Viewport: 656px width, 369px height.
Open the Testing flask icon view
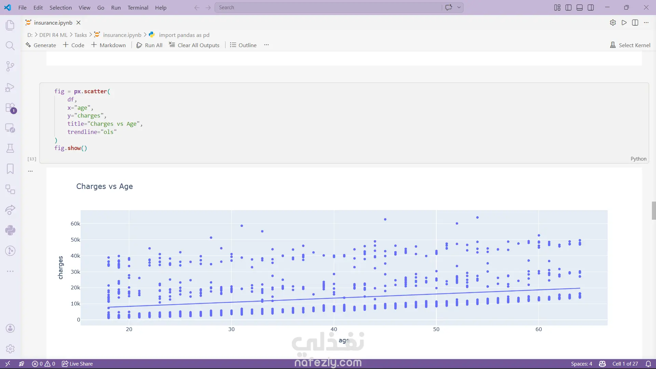pyautogui.click(x=10, y=148)
